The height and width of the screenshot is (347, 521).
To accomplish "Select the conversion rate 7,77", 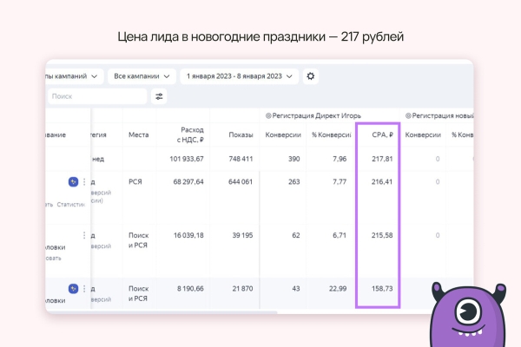I will (340, 182).
